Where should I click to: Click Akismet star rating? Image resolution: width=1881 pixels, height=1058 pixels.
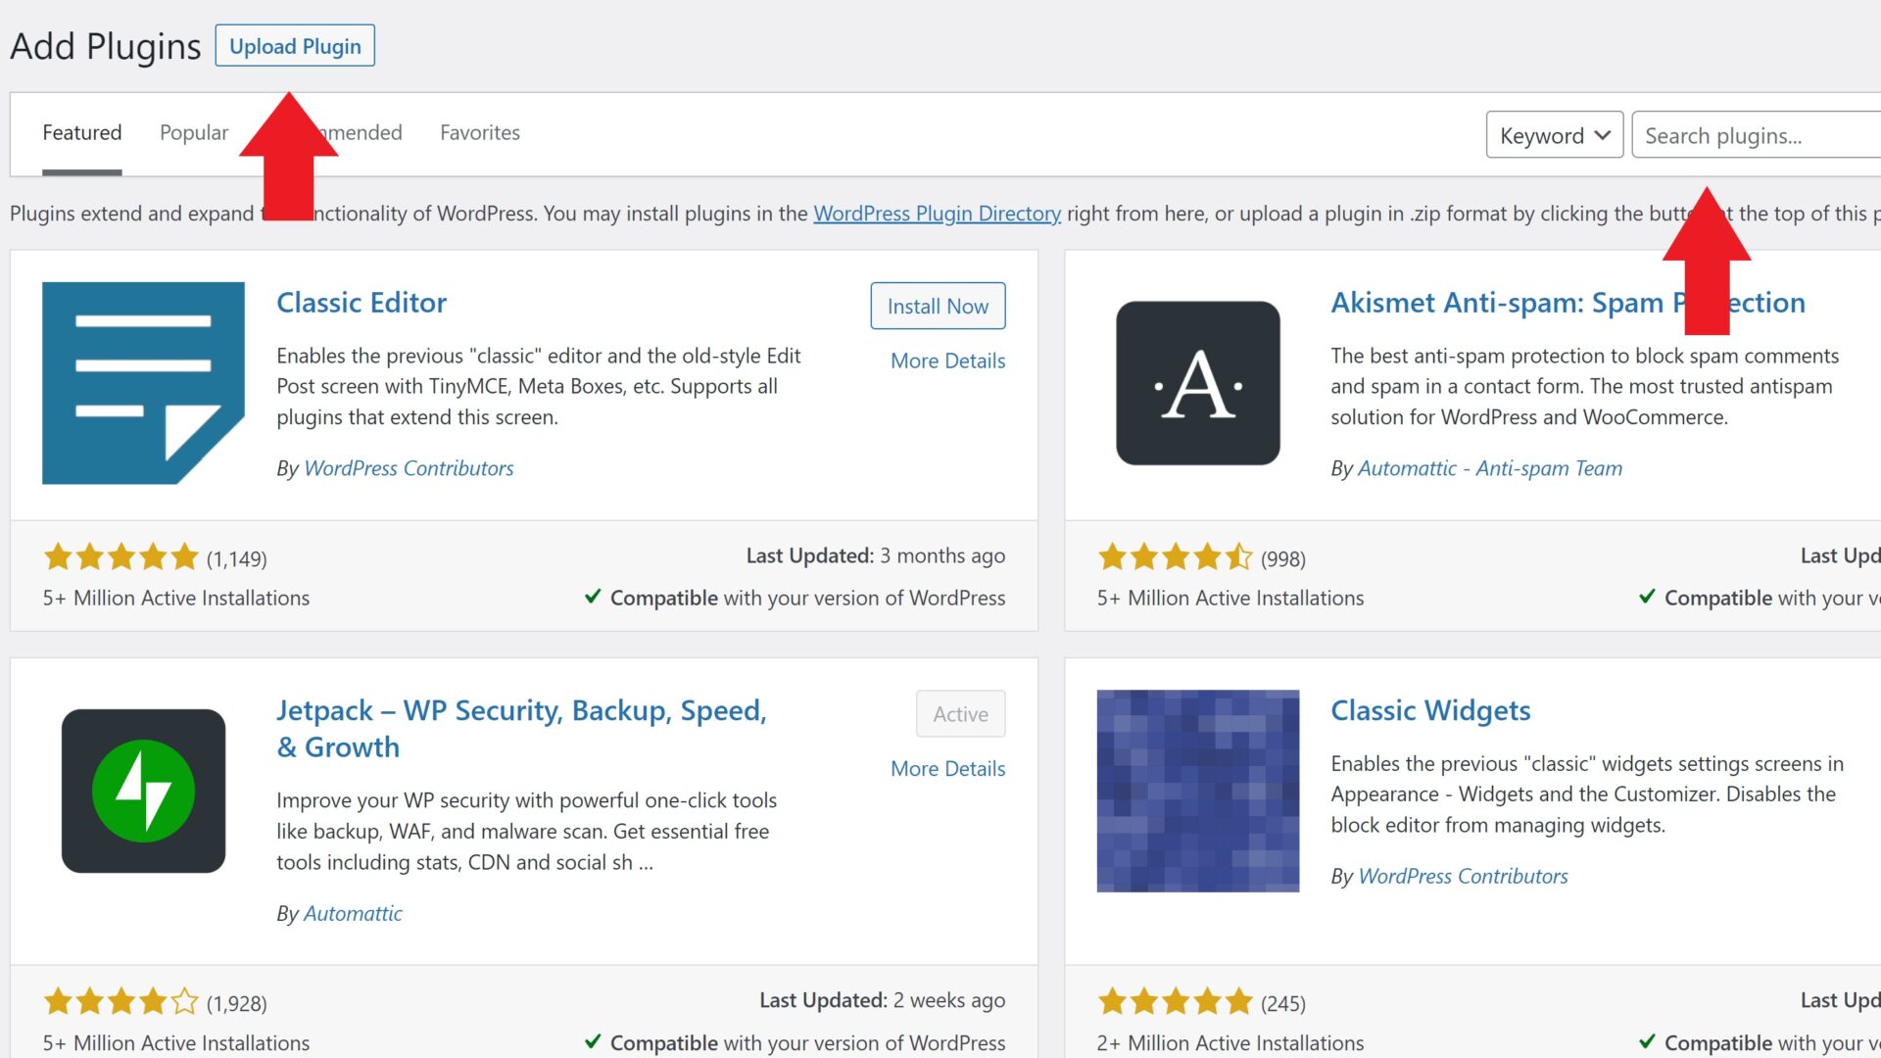point(1176,557)
